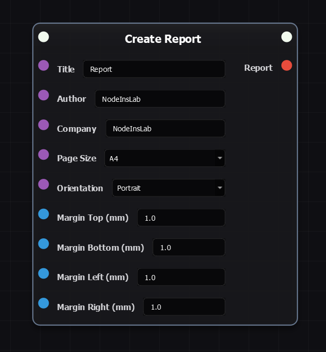Click the blue Margin Bottom port
The width and height of the screenshot is (326, 352).
[44, 244]
